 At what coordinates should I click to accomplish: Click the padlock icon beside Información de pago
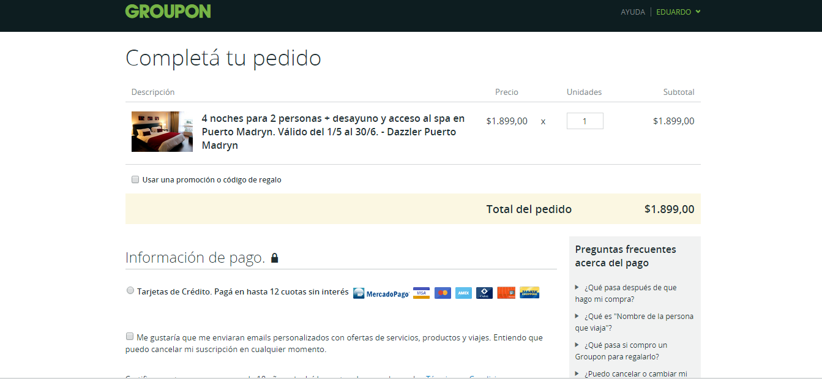point(274,258)
